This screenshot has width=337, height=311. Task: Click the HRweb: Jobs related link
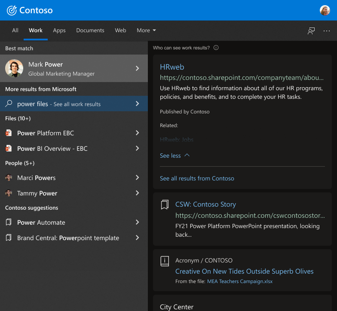(177, 140)
